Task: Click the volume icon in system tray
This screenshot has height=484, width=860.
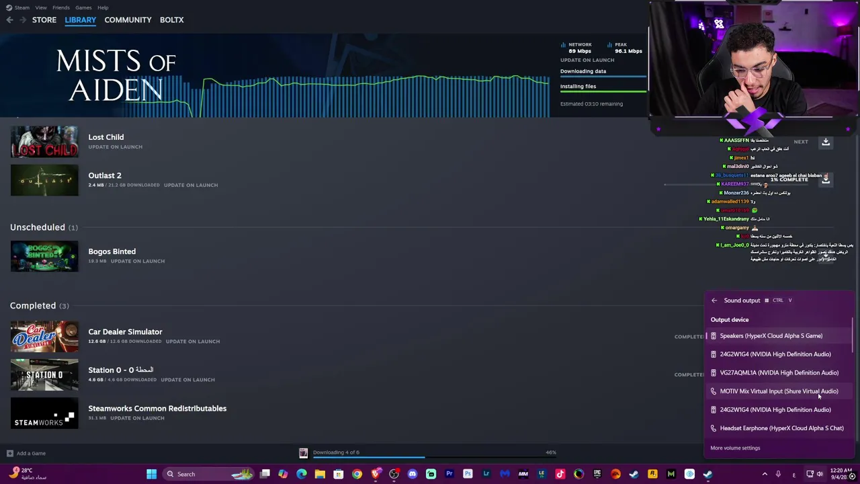Action: [820, 474]
